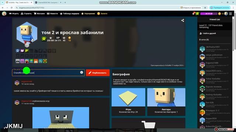Select the purple face badge in bottom row
The height and width of the screenshot is (132, 236).
pos(22,61)
